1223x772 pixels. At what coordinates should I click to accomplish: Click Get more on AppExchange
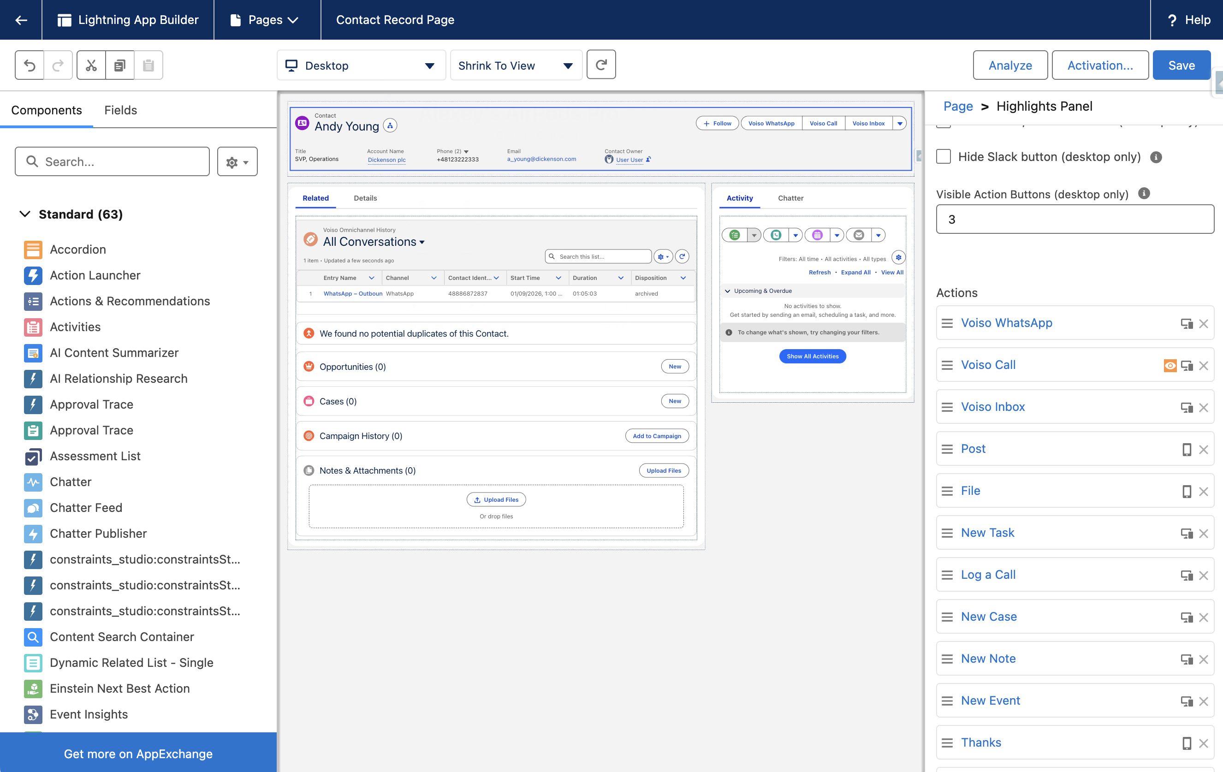(x=138, y=754)
